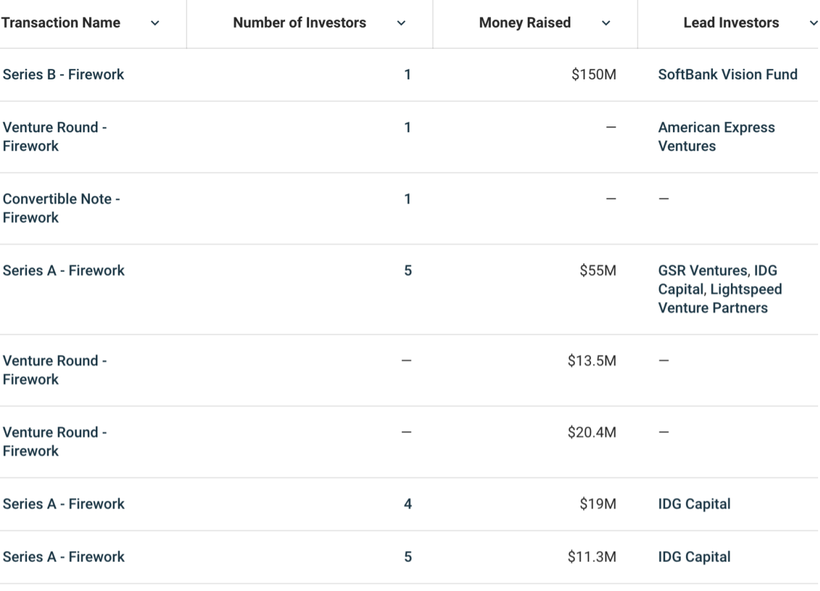Open the Series A transaction that raised $55M
This screenshot has width=820, height=591.
click(63, 270)
